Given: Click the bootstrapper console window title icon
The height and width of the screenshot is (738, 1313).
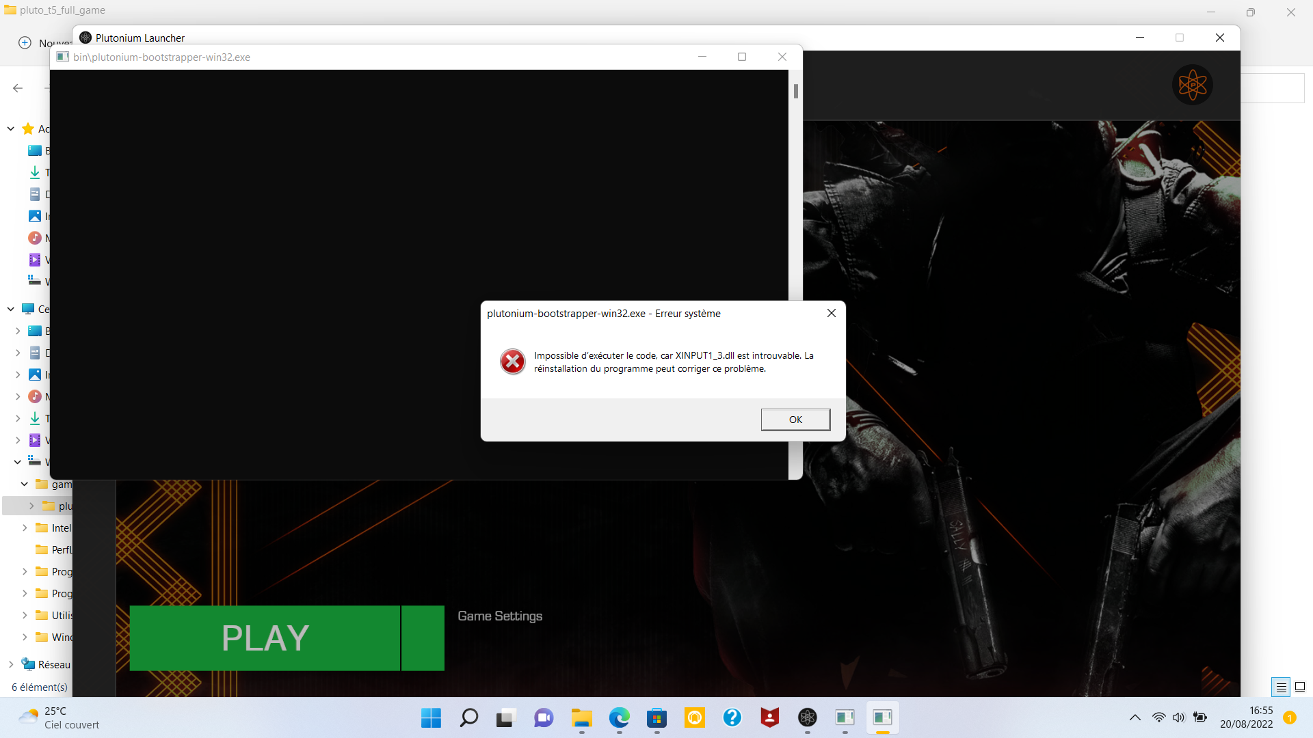Looking at the screenshot, I should [63, 57].
